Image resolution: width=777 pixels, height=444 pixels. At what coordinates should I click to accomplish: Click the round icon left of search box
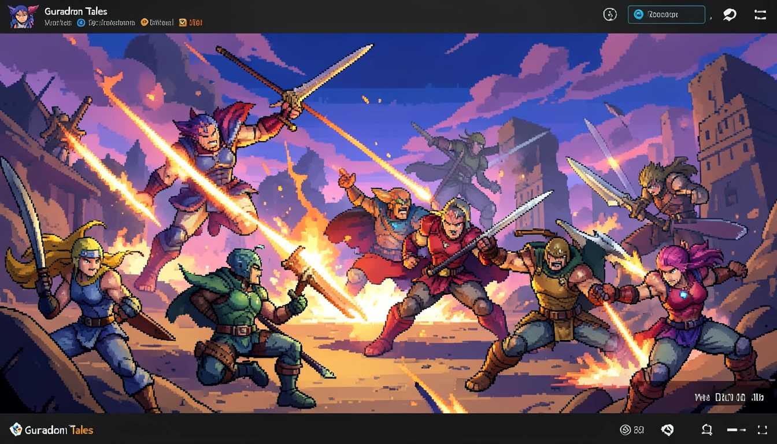click(610, 15)
